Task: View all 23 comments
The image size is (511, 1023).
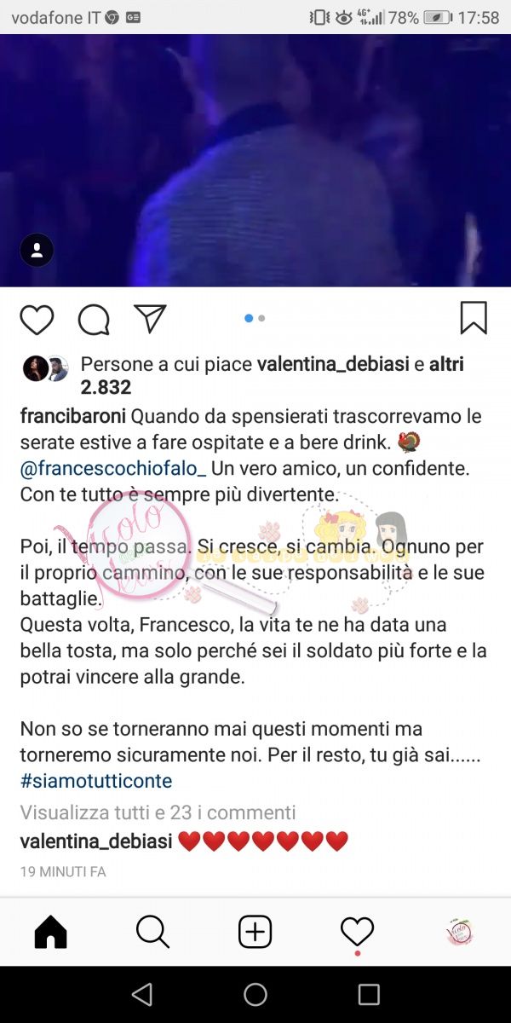Action: pos(158,812)
